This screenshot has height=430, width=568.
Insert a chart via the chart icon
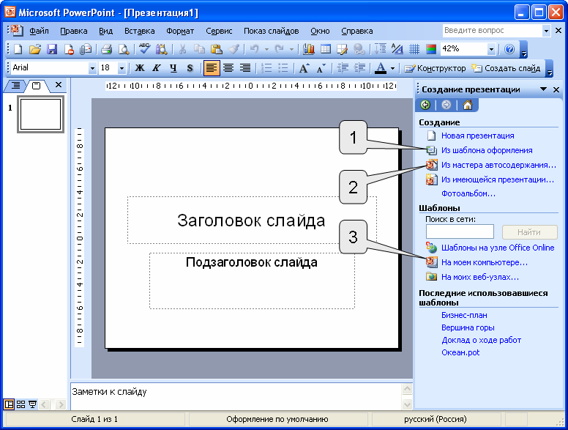[308, 49]
